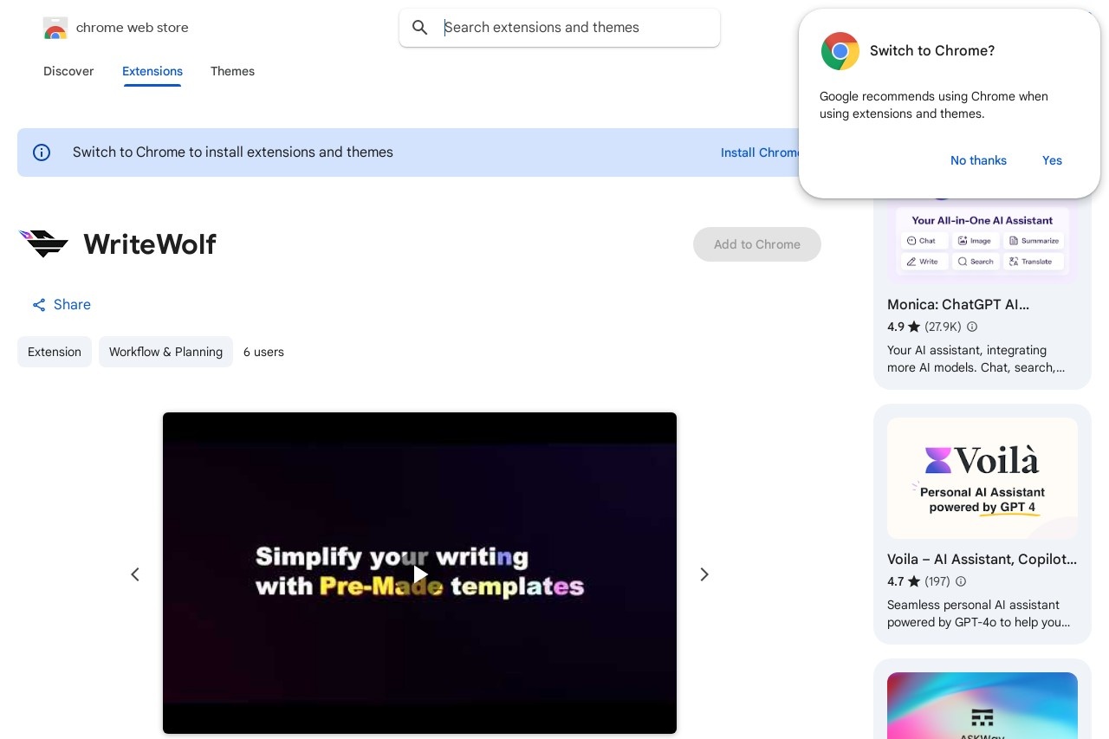Click 'Google recommends using Chrome' popup text

coord(934,105)
